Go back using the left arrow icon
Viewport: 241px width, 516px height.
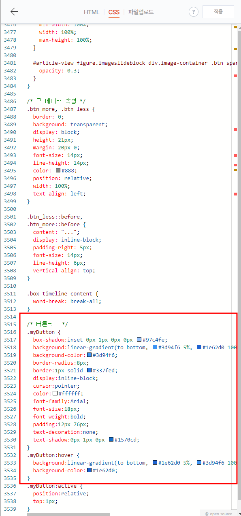click(x=15, y=11)
